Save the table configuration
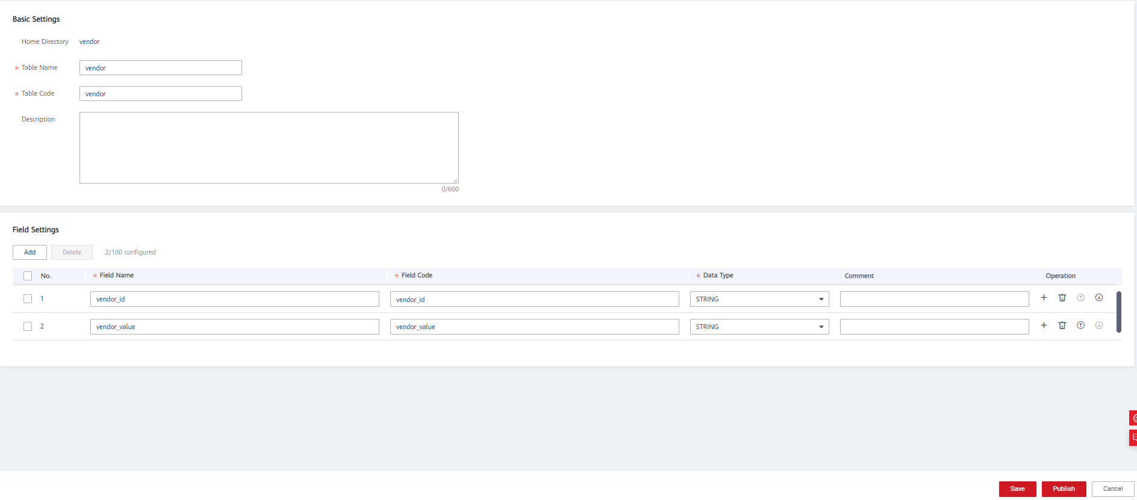Viewport: 1137px width, 500px height. [1017, 489]
